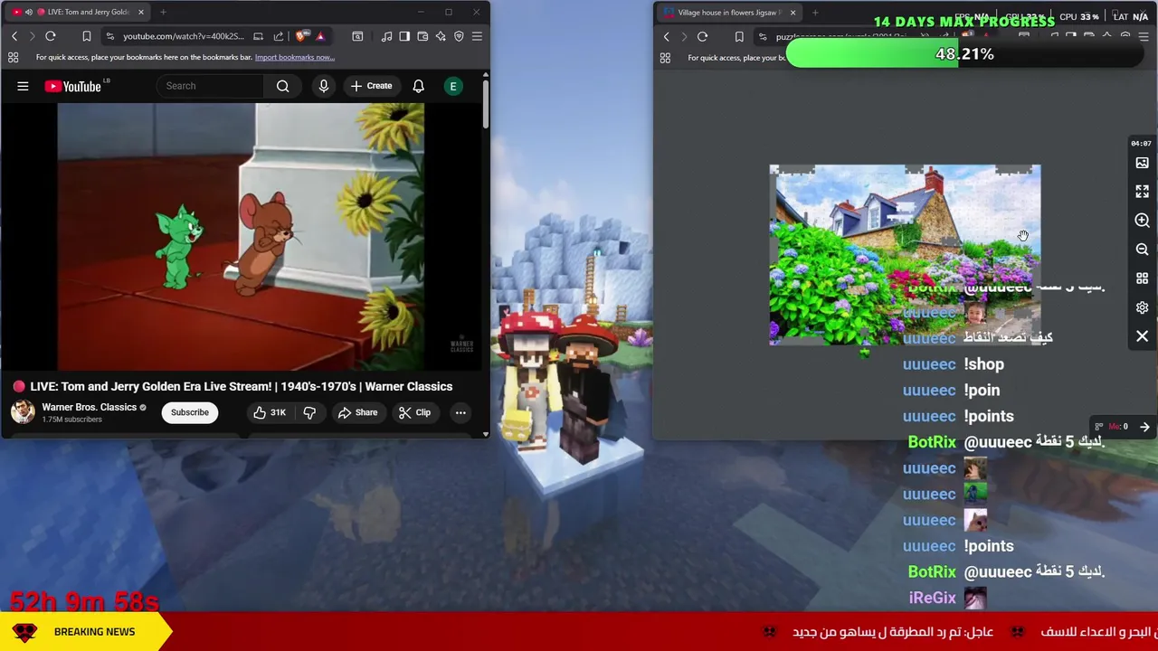This screenshot has width=1158, height=651.
Task: Go back in the puzzle browser window
Action: pyautogui.click(x=667, y=37)
